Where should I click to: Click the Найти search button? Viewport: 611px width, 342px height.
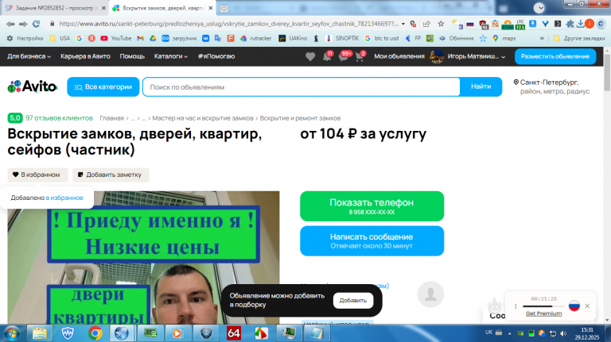[481, 86]
